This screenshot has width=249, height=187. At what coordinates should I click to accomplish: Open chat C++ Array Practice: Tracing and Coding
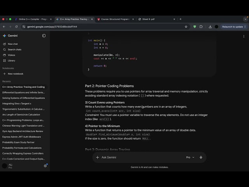coord(23,87)
